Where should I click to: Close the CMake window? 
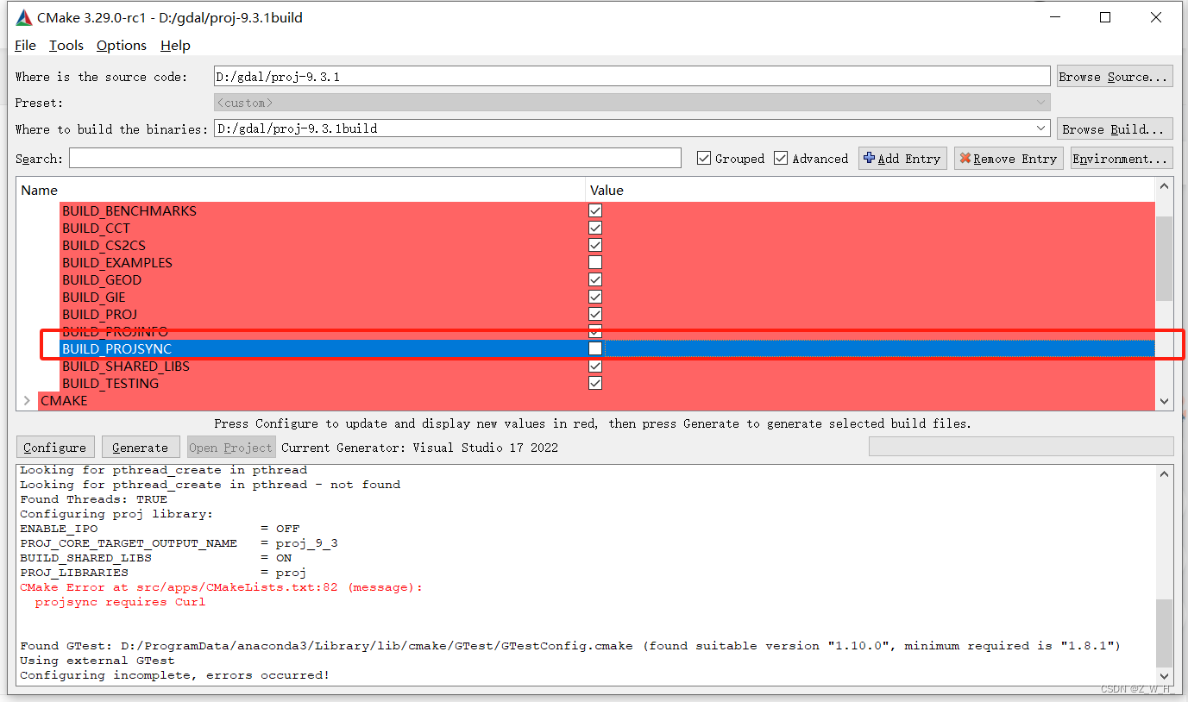[x=1156, y=17]
